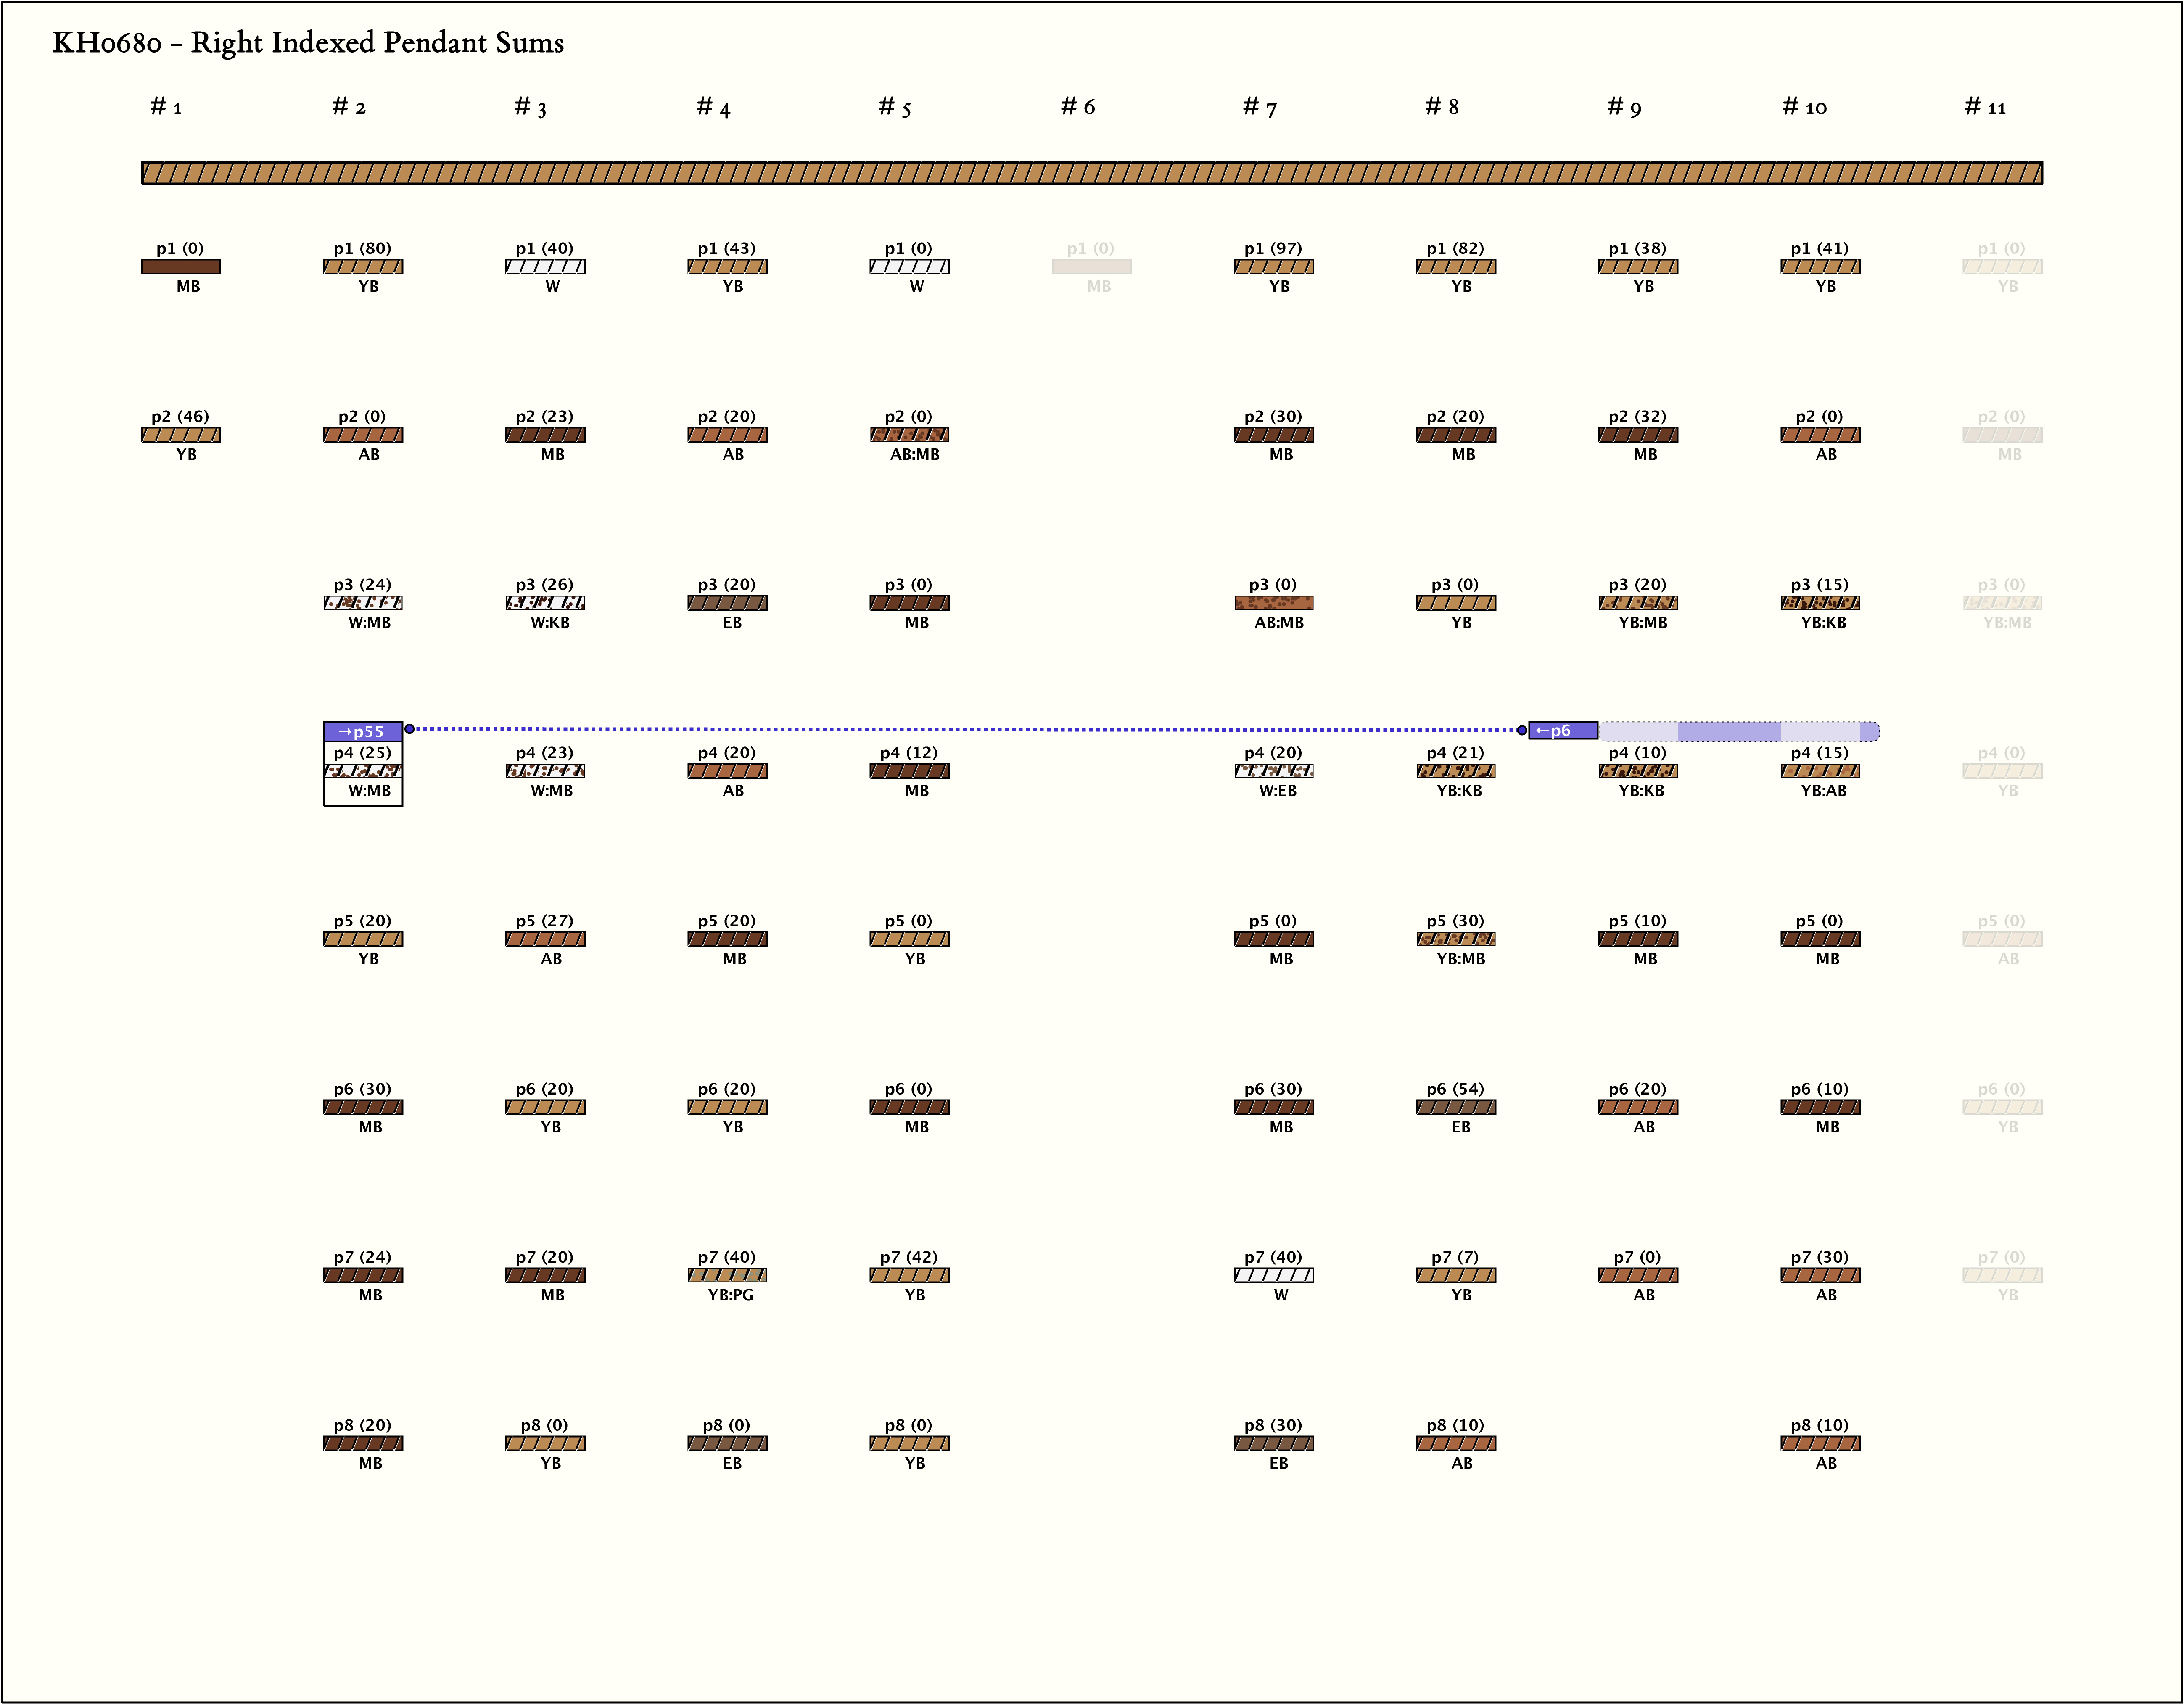This screenshot has width=2184, height=1704.
Task: Click the p3 (0) AB:MB speckled cord
Action: click(x=1273, y=603)
